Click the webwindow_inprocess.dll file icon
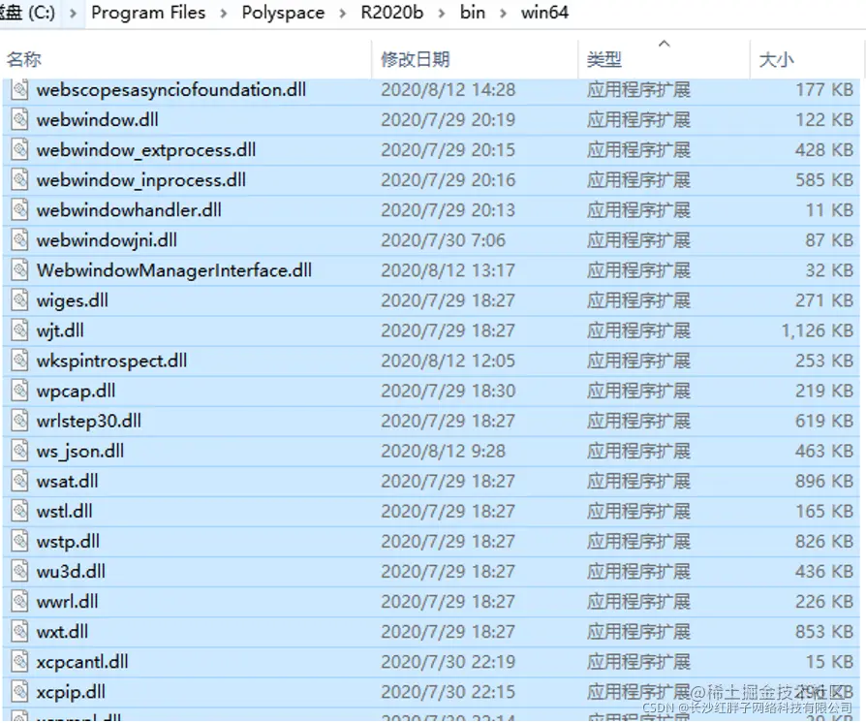The height and width of the screenshot is (723, 866). pos(20,179)
